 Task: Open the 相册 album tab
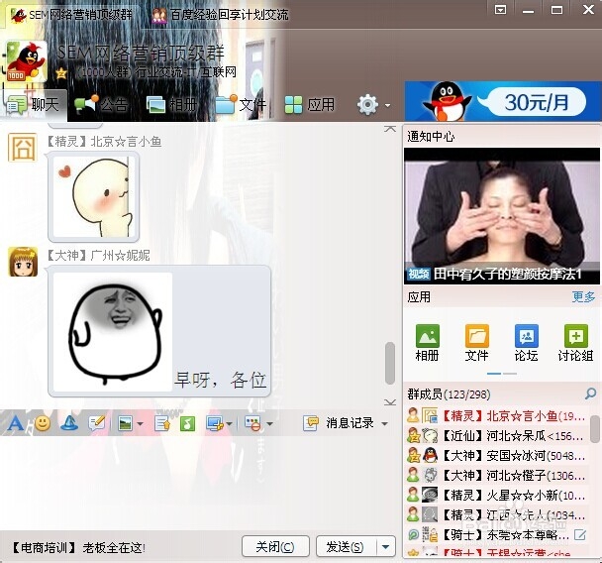coord(171,104)
